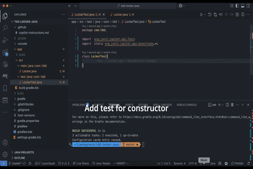The width and height of the screenshot is (253, 169).
Task: Show additional activity bar views ellipsis
Action: 5,112
